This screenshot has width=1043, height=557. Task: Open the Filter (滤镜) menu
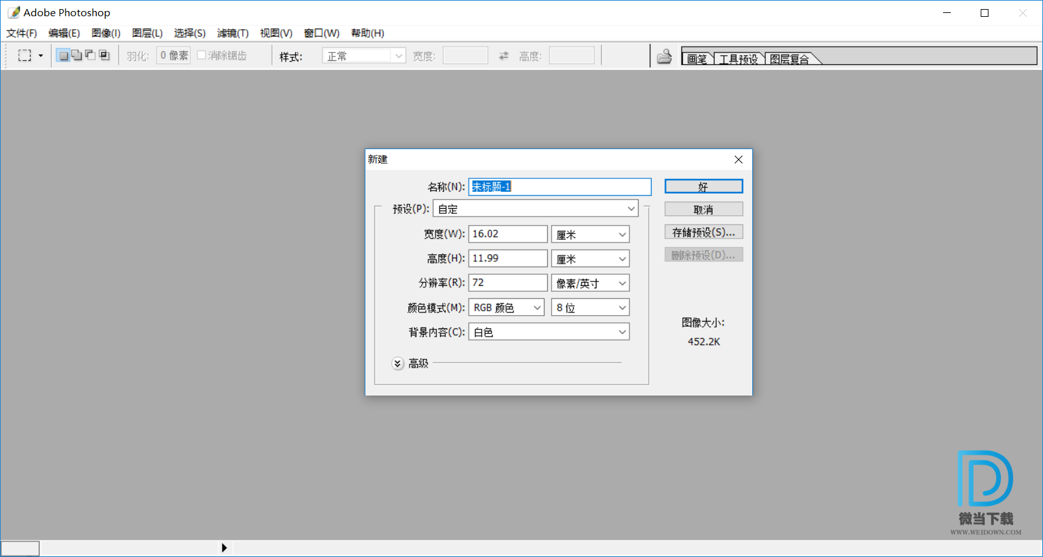[x=233, y=33]
